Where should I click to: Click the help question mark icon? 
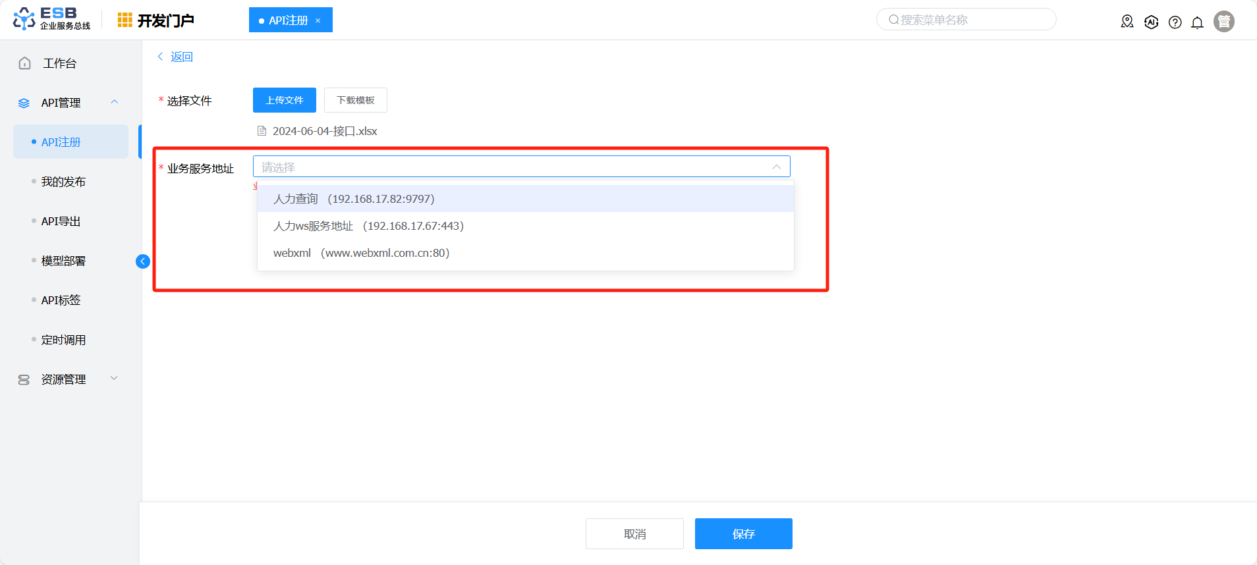pos(1175,22)
